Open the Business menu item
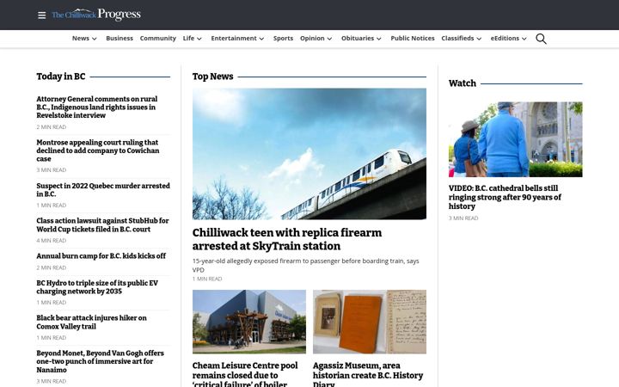The width and height of the screenshot is (619, 387). (120, 39)
